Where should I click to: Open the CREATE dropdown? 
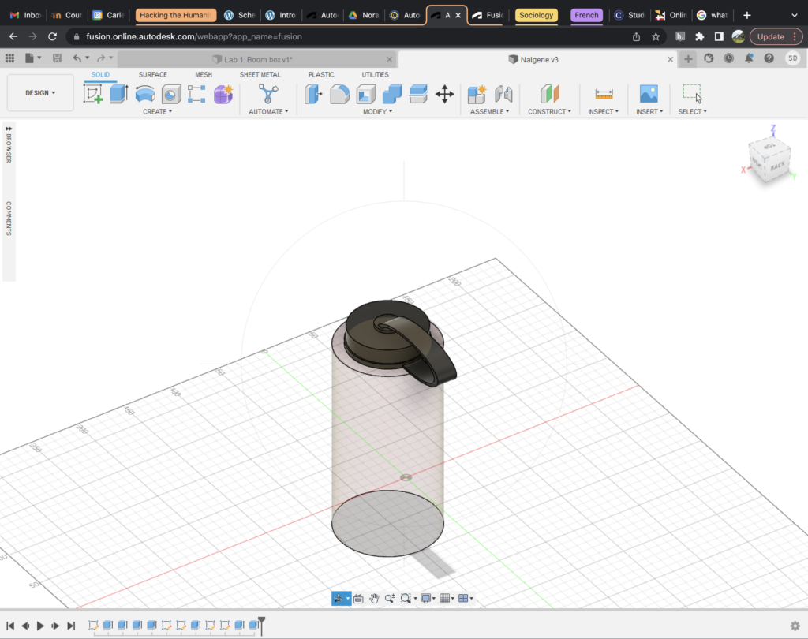coord(158,111)
